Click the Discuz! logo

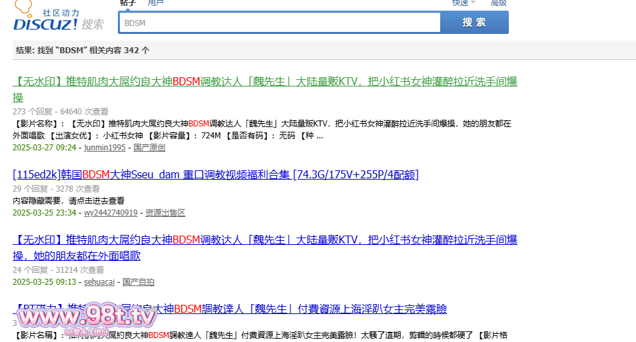[x=45, y=25]
